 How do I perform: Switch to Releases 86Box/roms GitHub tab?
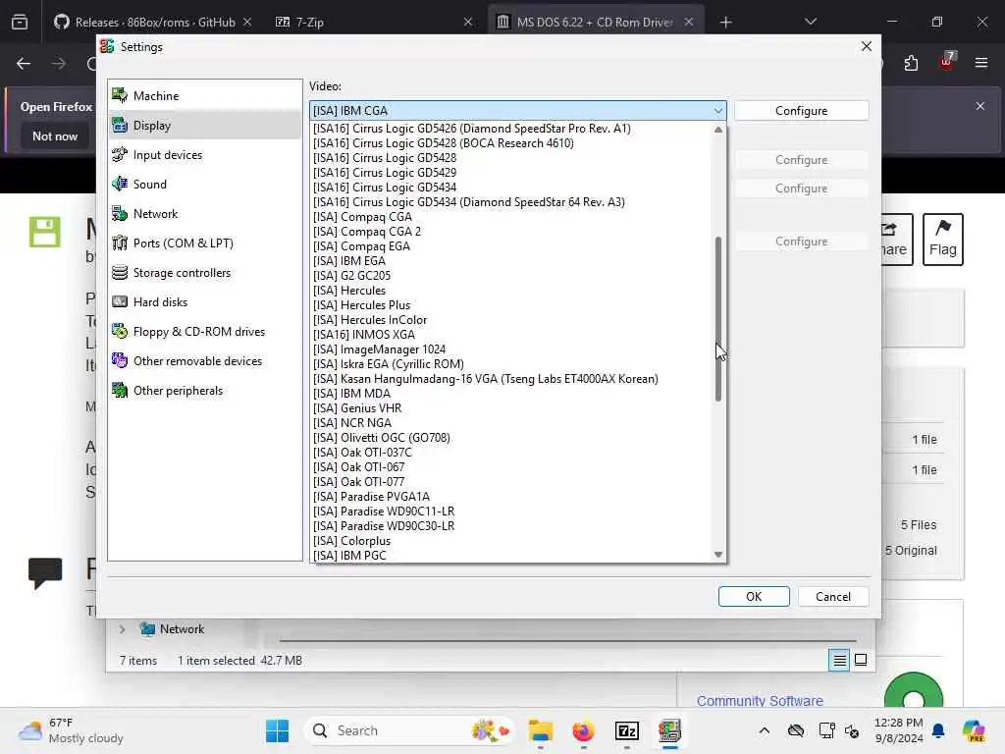(x=152, y=22)
